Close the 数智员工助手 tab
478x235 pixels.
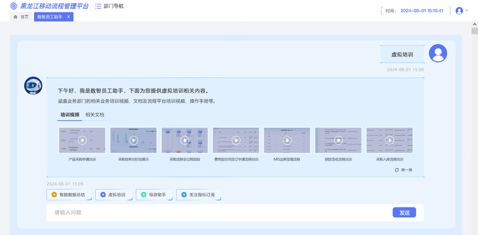click(x=68, y=17)
